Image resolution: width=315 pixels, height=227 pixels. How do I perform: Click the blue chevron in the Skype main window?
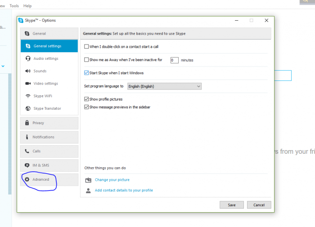click(3, 66)
